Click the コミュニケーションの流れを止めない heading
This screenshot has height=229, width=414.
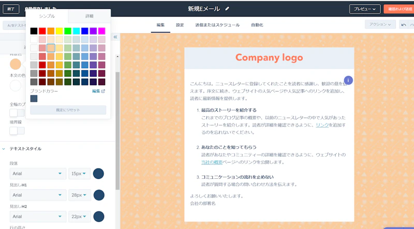[x=238, y=177]
